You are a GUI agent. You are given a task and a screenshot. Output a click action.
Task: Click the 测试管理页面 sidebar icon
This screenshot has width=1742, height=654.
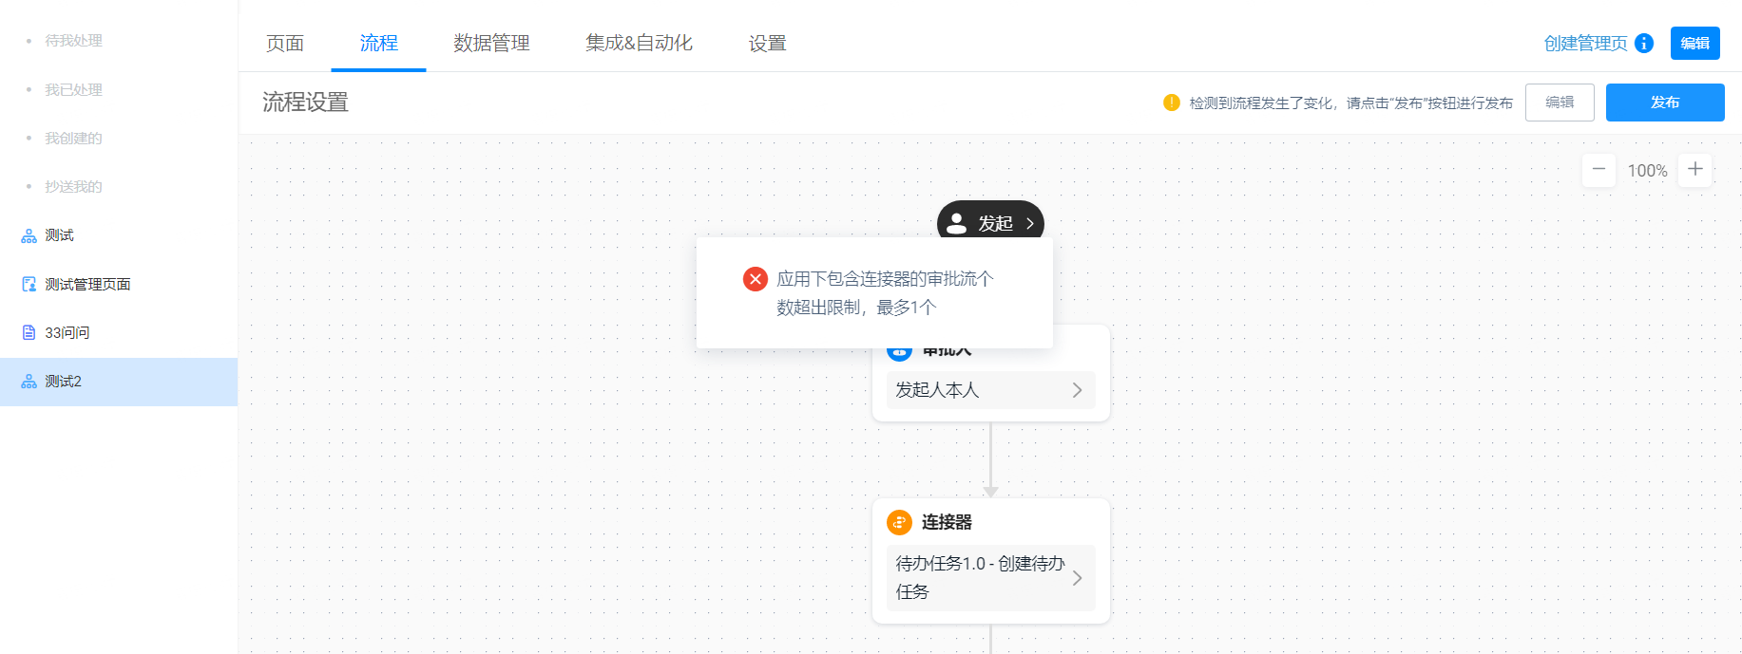(x=29, y=285)
